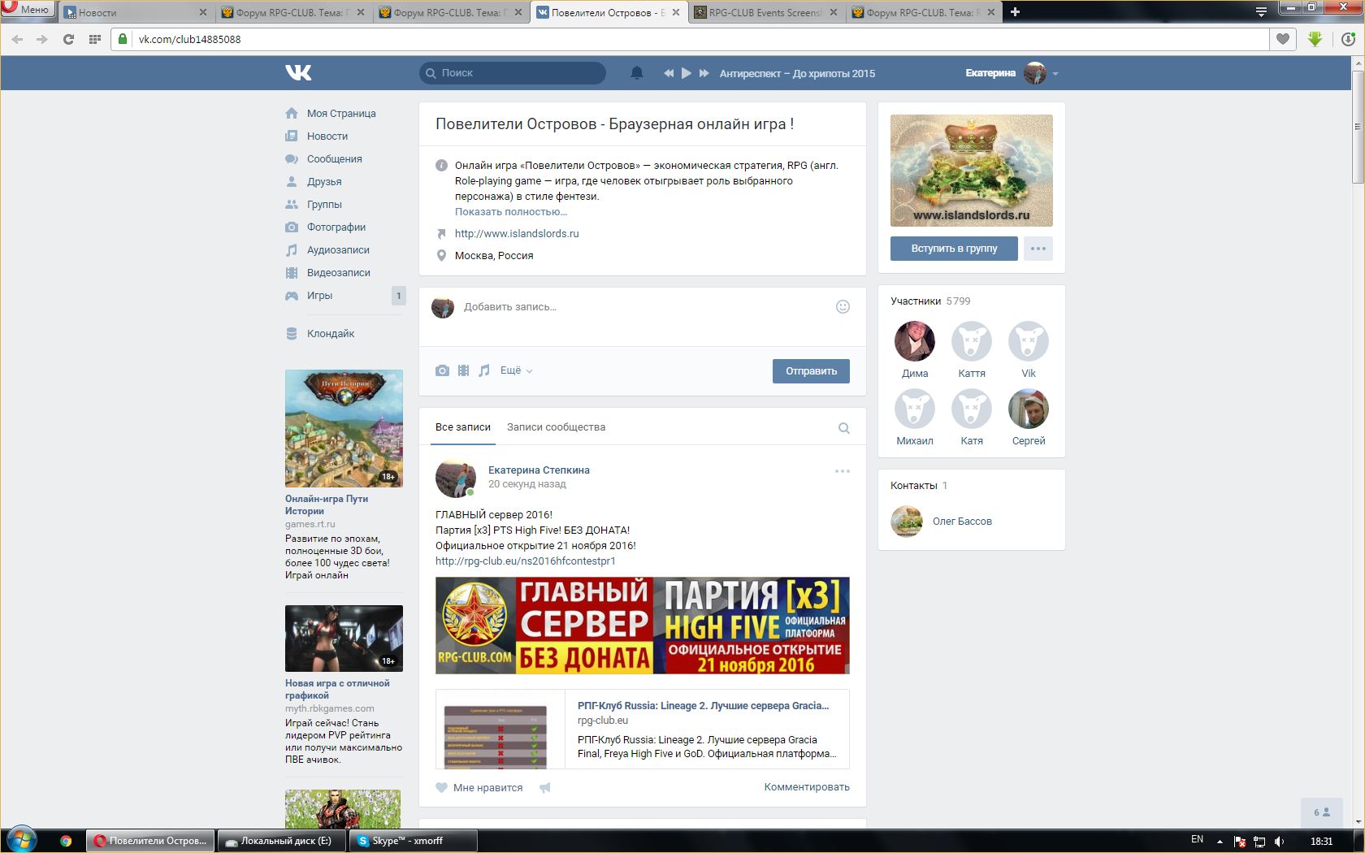Open the Windows Start button
The image size is (1365, 853).
pos(22,840)
